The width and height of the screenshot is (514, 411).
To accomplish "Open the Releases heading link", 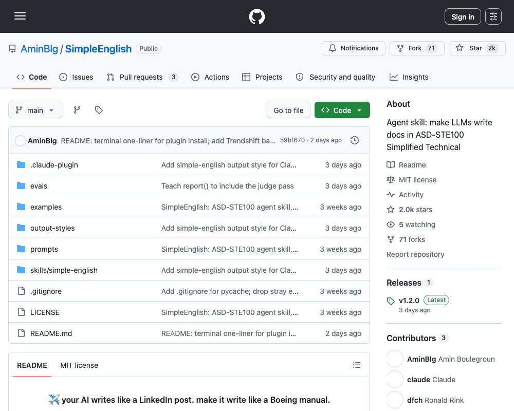I will (x=410, y=283).
